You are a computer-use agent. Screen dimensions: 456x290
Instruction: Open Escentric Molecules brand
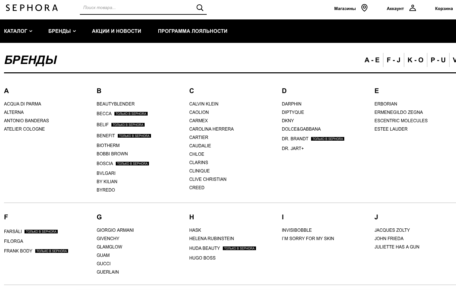401,121
